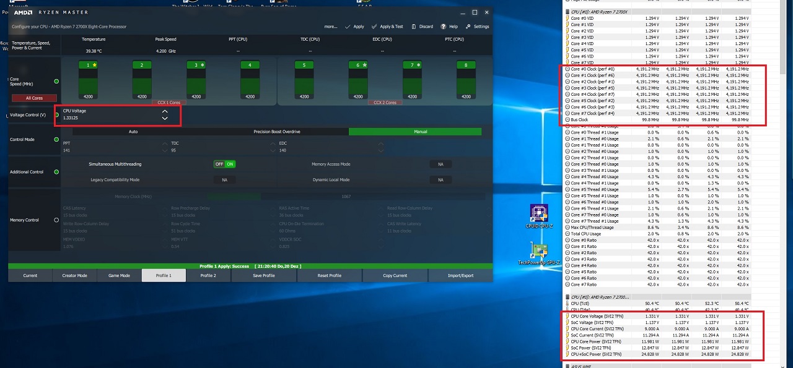Click the gold star on core 1
The height and width of the screenshot is (368, 793).
[x=94, y=65]
